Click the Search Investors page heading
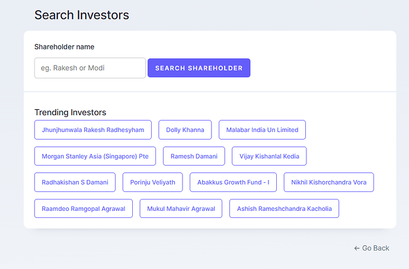 81,15
